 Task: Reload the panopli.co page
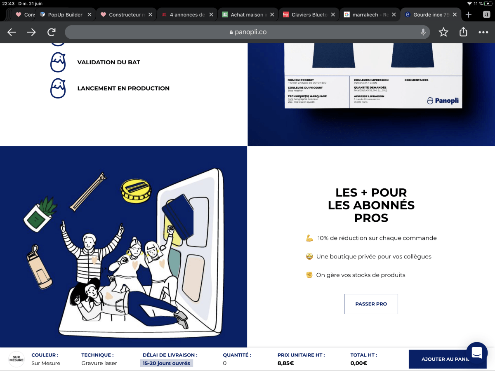point(51,32)
